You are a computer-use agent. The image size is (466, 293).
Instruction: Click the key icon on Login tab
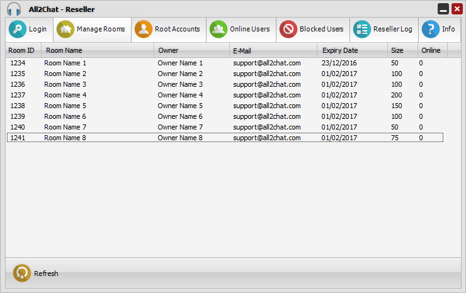(18, 30)
